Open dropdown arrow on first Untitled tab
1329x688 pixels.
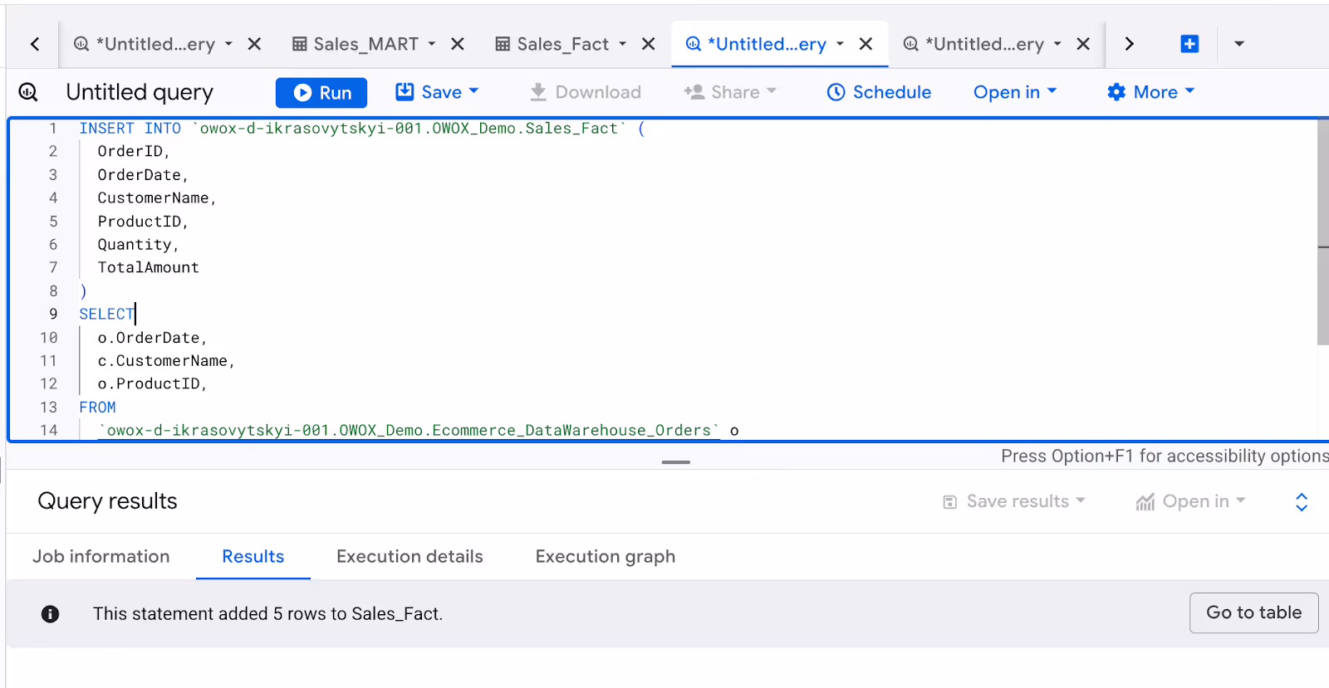point(228,44)
